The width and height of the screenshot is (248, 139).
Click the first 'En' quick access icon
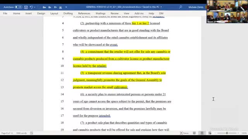pos(44,7)
